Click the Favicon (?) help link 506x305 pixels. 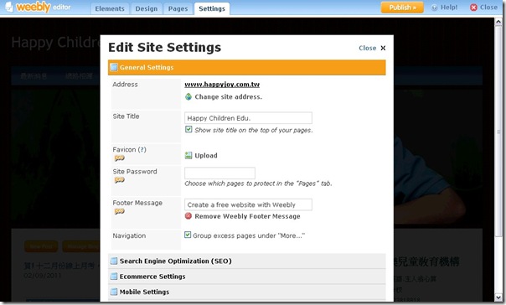(142, 149)
